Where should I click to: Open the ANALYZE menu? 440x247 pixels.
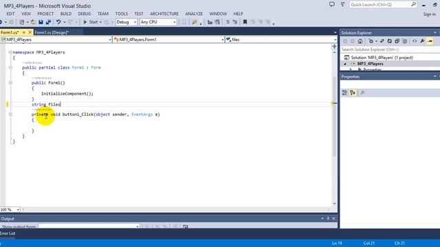click(x=194, y=14)
